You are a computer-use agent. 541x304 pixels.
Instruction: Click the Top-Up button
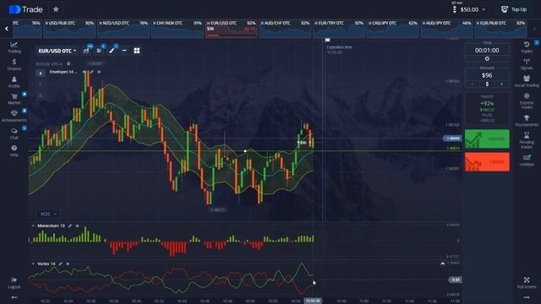[x=513, y=9]
